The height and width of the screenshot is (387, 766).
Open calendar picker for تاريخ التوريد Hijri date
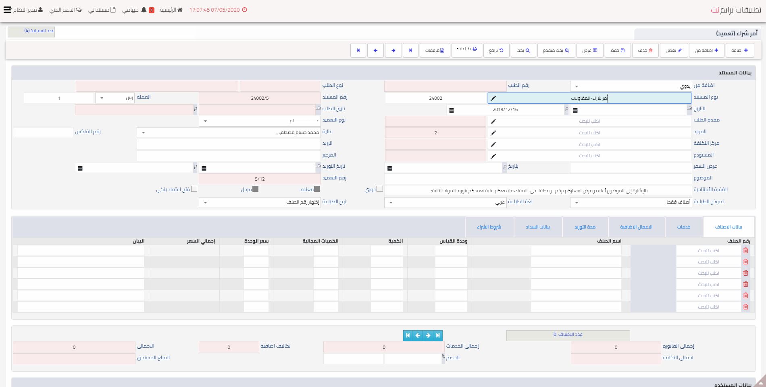pyautogui.click(x=204, y=168)
